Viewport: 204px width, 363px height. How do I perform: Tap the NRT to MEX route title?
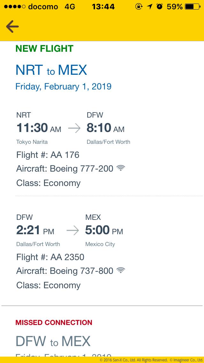coord(51,70)
